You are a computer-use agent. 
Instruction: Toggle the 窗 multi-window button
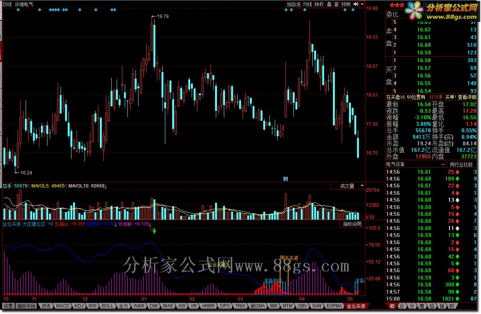pos(336,4)
